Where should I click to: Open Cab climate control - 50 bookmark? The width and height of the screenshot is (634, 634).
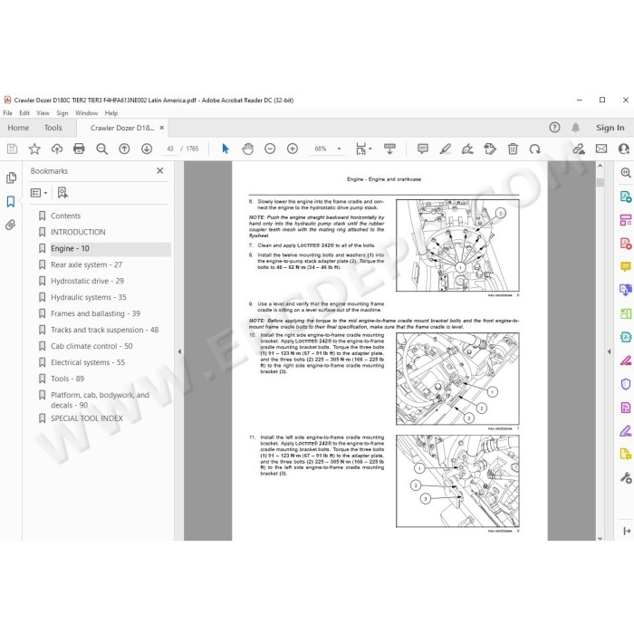click(x=91, y=346)
